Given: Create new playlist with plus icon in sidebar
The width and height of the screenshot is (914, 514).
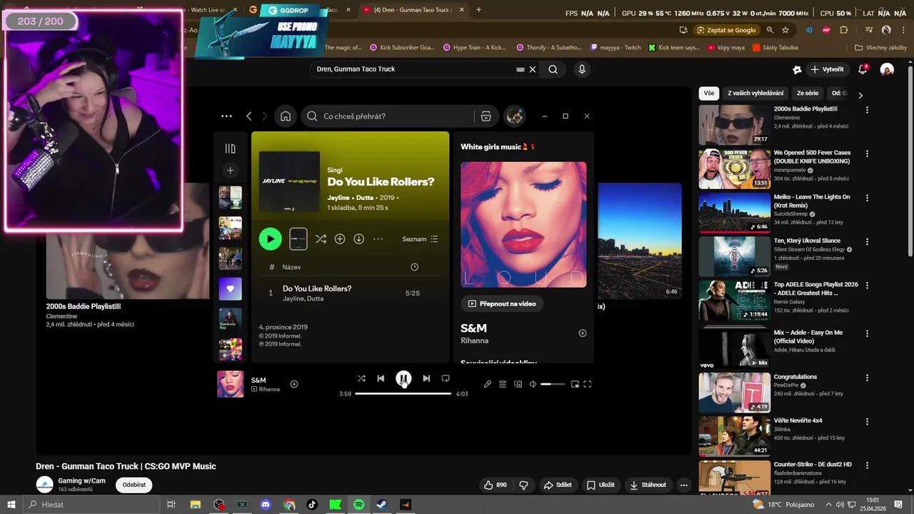Looking at the screenshot, I should coord(230,171).
